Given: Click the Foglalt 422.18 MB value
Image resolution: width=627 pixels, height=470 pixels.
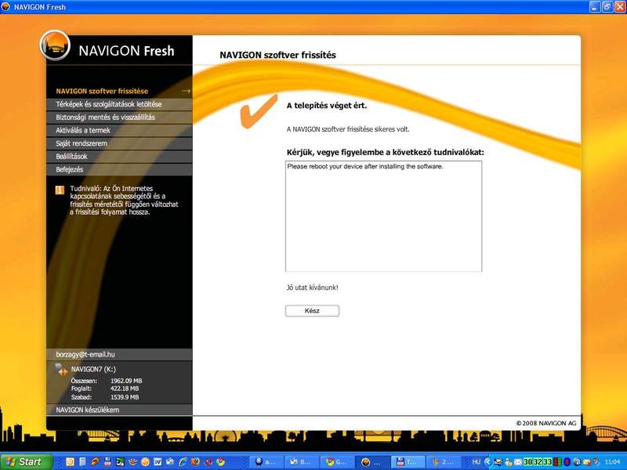Looking at the screenshot, I should (x=125, y=389).
